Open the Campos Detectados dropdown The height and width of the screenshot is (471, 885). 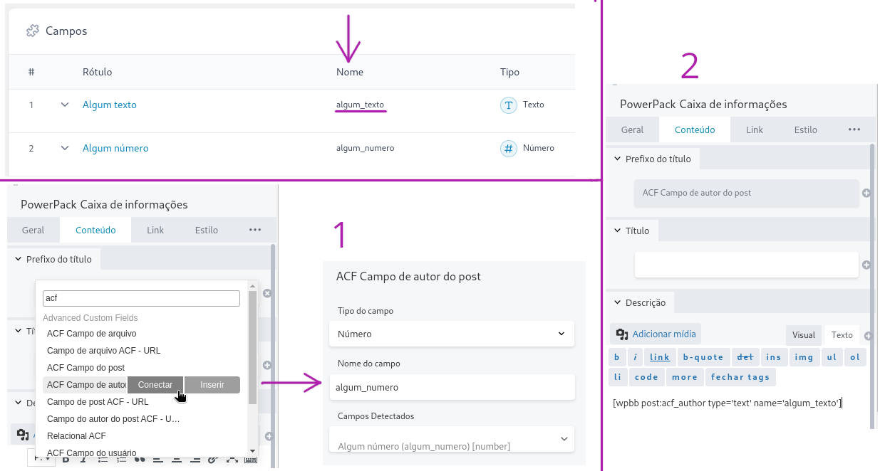452,440
